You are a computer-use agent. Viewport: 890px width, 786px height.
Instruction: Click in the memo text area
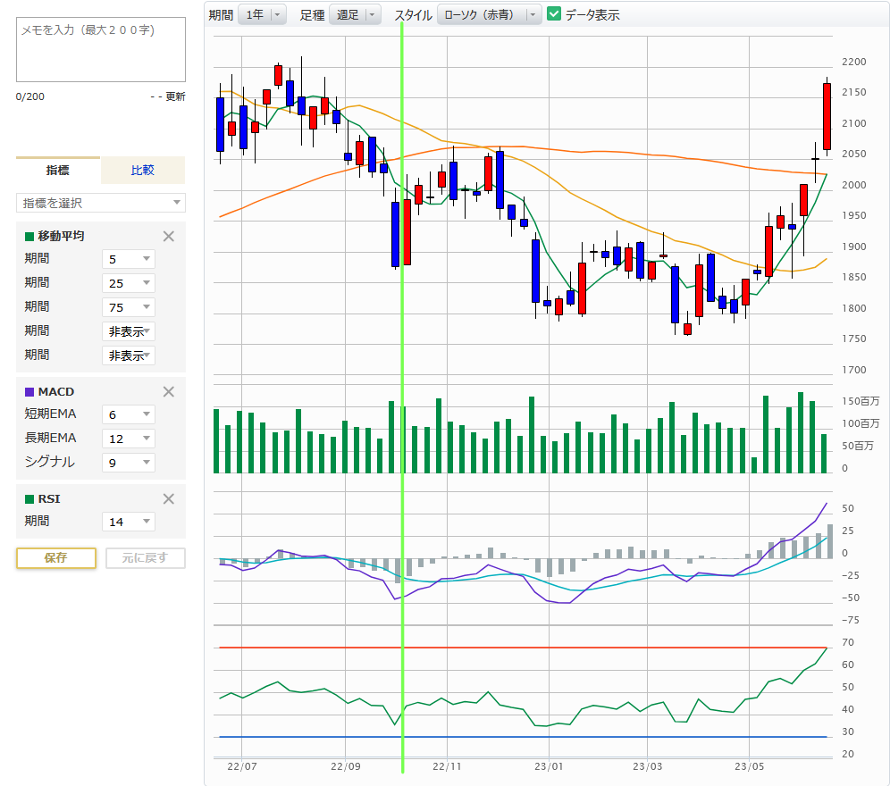(x=101, y=49)
